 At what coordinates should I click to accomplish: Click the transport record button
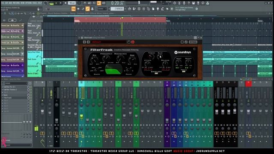(x=66, y=3)
